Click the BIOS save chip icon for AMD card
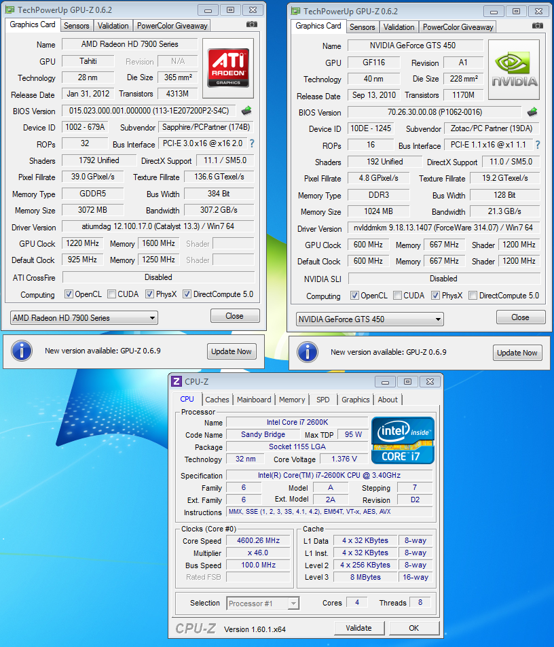Screen dimensions: 554x647 (247, 111)
